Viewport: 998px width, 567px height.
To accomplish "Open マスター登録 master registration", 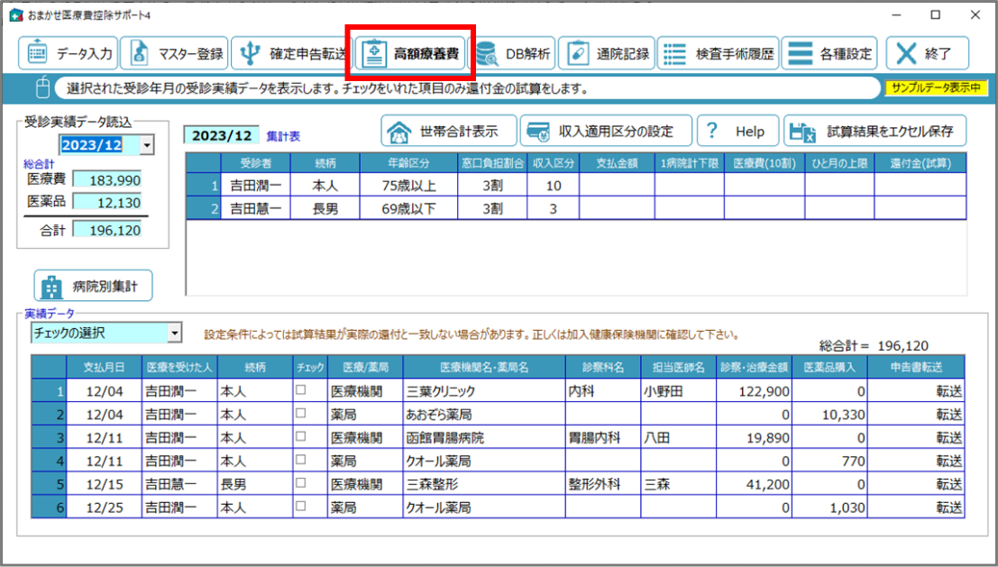I will click(x=173, y=54).
